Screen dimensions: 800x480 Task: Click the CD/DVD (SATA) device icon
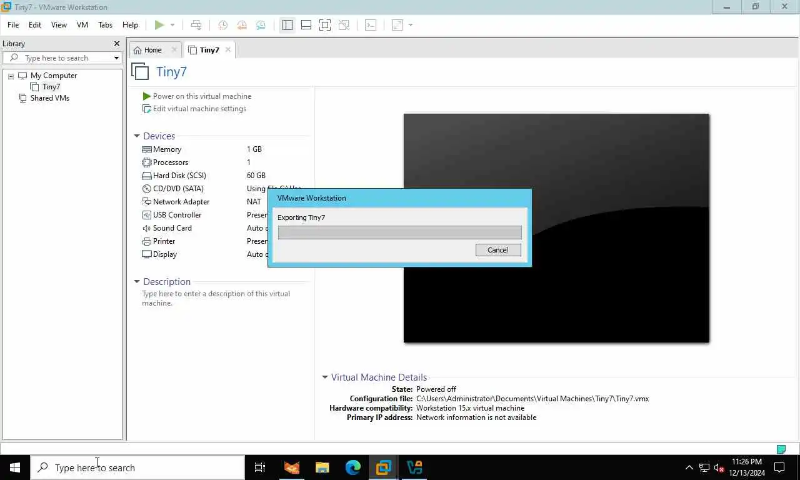[x=147, y=189]
